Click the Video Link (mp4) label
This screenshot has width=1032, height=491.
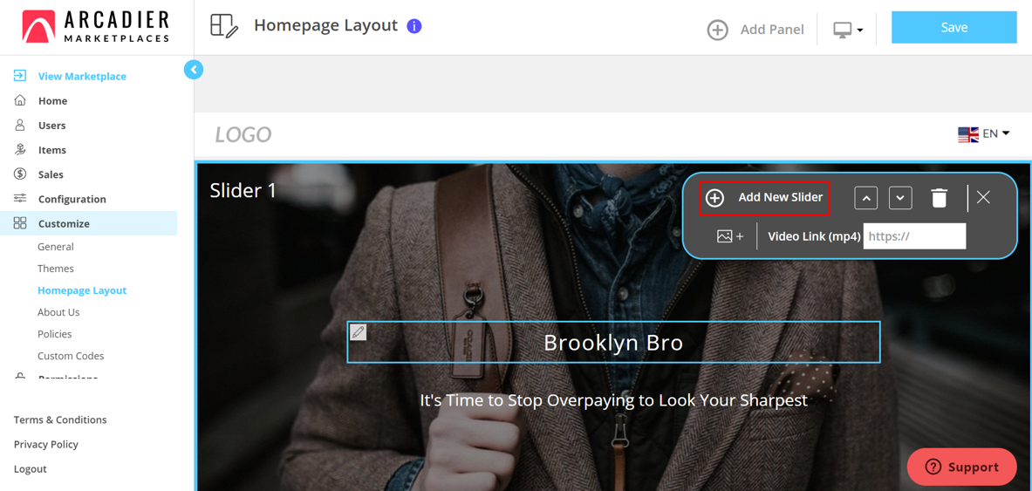pos(814,236)
